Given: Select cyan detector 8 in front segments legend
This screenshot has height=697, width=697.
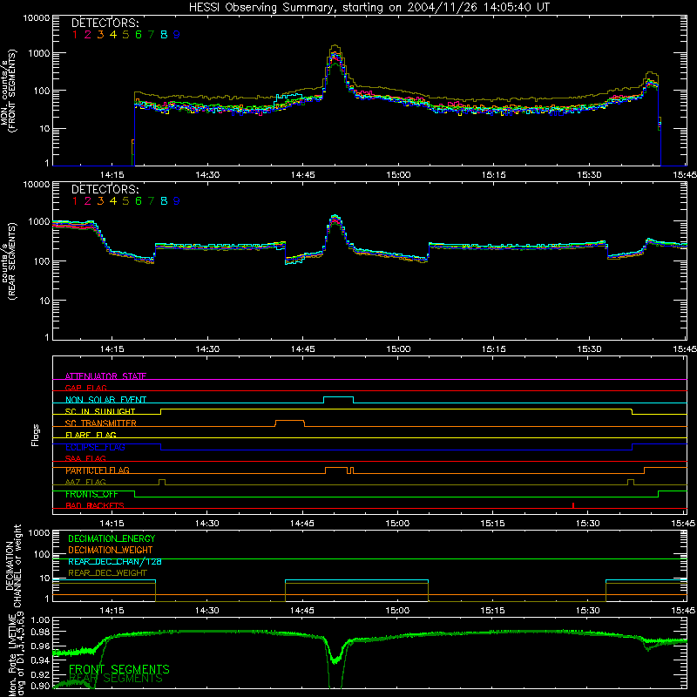Looking at the screenshot, I should click(164, 35).
